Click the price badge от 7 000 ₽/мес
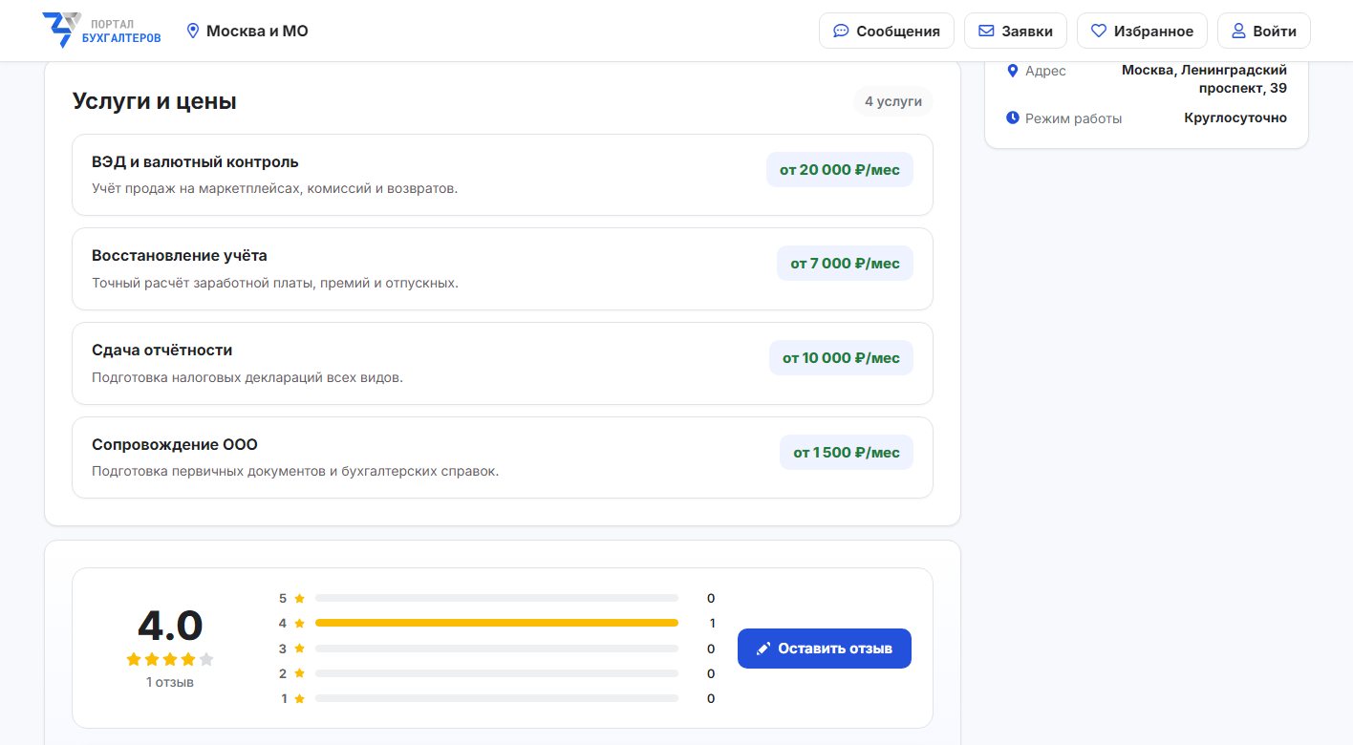The height and width of the screenshot is (745, 1353). (845, 264)
